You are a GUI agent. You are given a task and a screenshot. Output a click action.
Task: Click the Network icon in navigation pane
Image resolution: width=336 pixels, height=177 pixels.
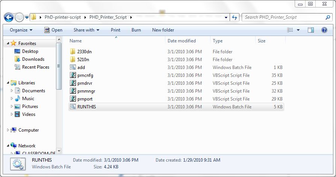tap(14, 145)
